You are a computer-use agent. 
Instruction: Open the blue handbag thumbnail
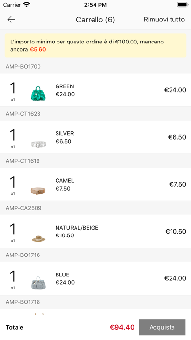point(38,282)
